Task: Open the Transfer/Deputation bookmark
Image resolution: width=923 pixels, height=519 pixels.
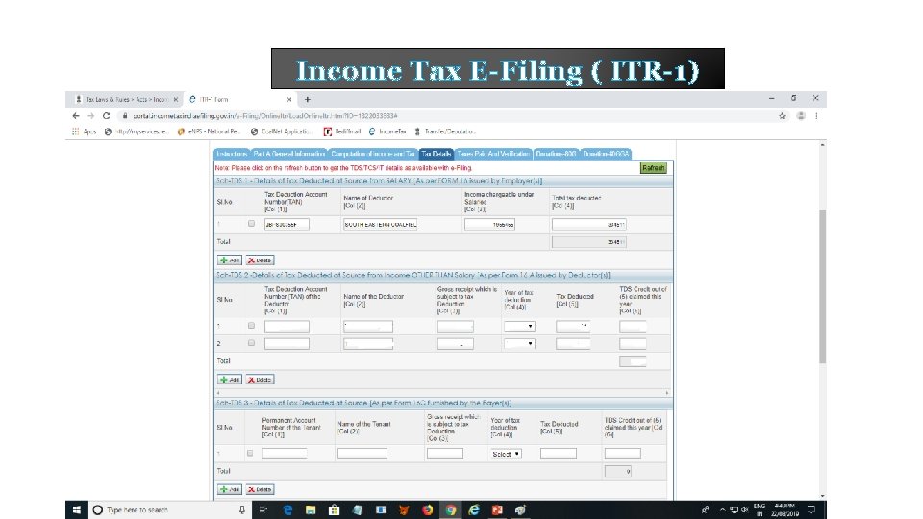Action: coord(444,132)
